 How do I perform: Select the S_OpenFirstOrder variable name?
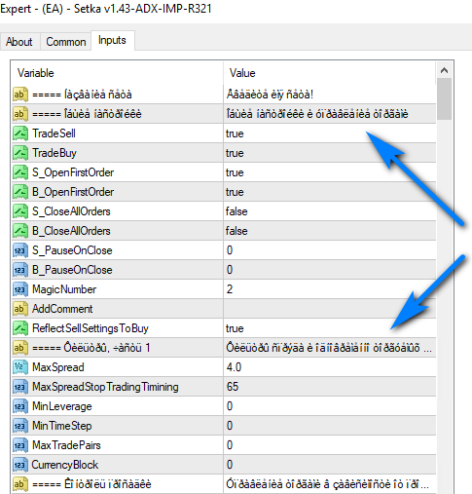[x=73, y=172]
